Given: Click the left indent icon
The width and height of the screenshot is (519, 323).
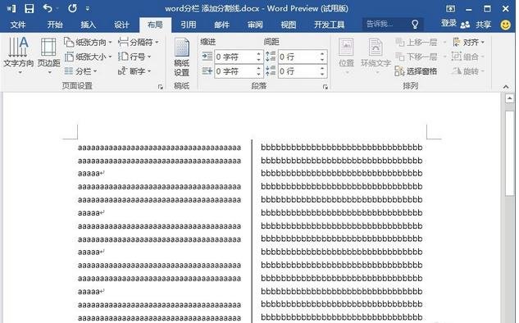Looking at the screenshot, I should [207, 57].
